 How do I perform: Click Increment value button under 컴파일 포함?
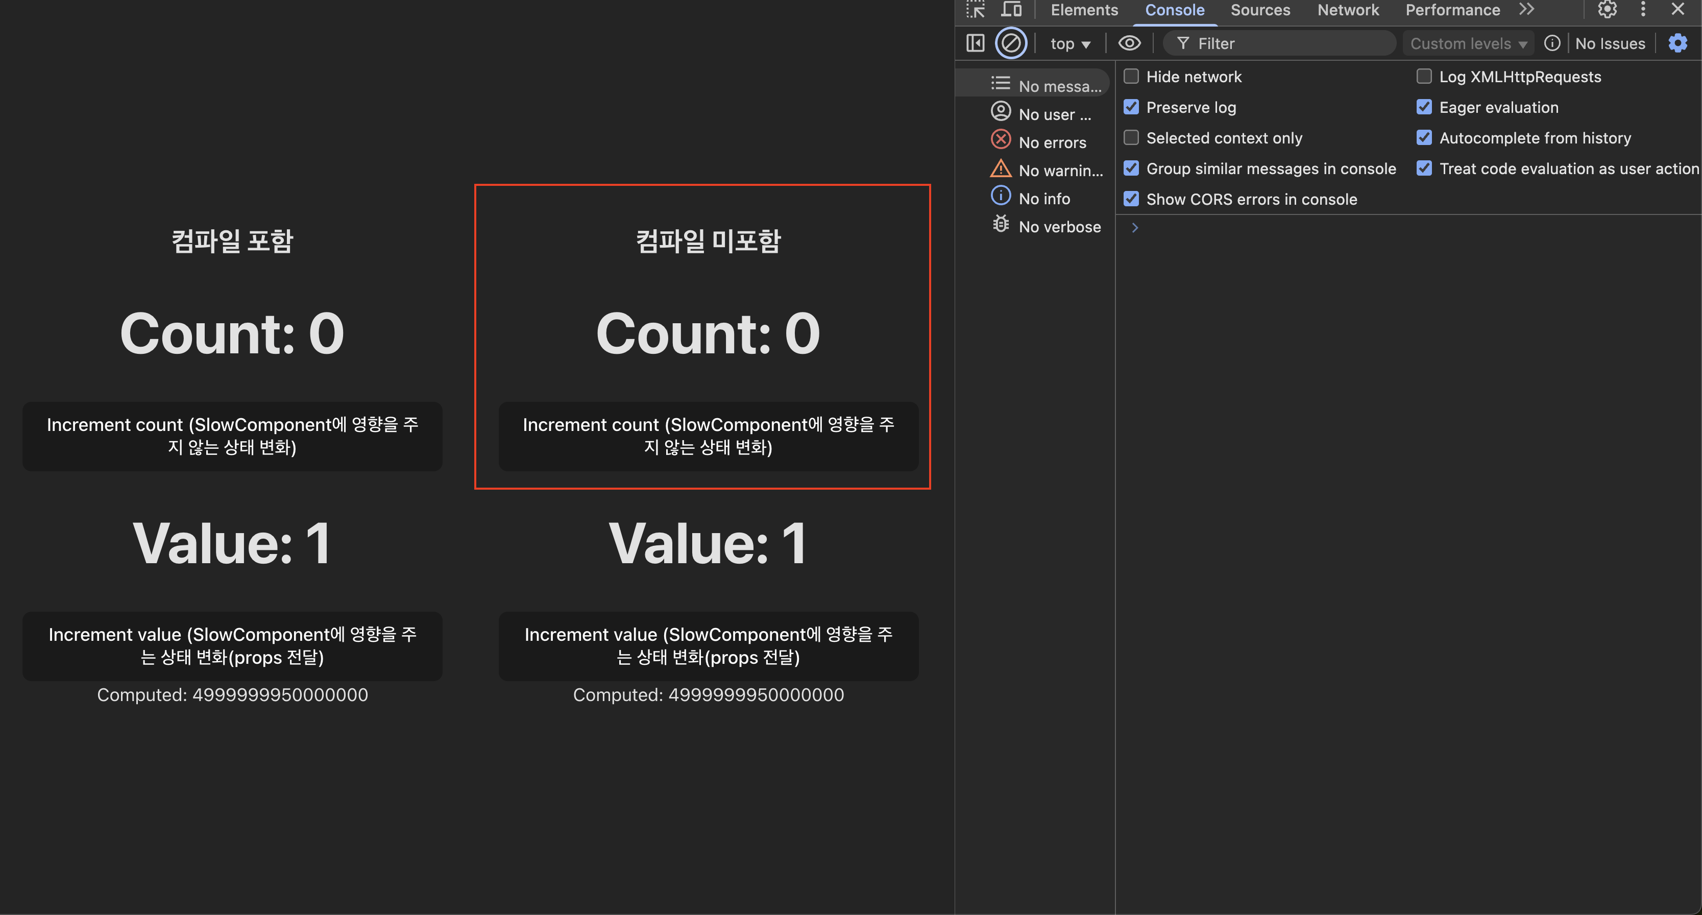click(232, 645)
